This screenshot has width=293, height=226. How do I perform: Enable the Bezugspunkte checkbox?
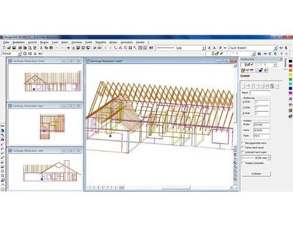point(243,143)
